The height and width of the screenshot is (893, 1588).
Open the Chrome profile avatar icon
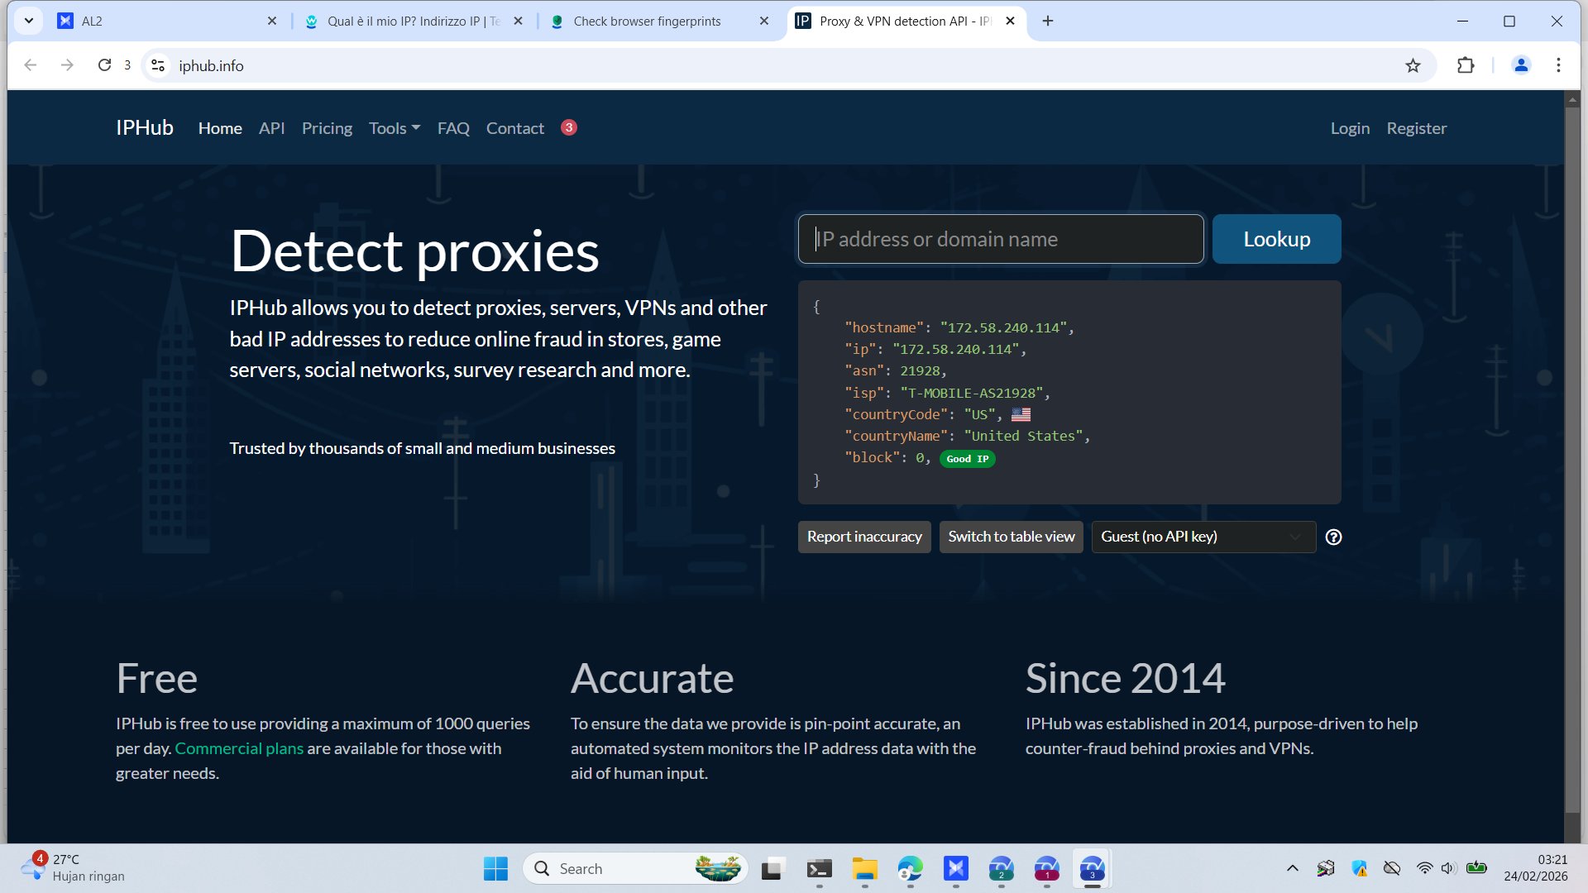(x=1520, y=65)
